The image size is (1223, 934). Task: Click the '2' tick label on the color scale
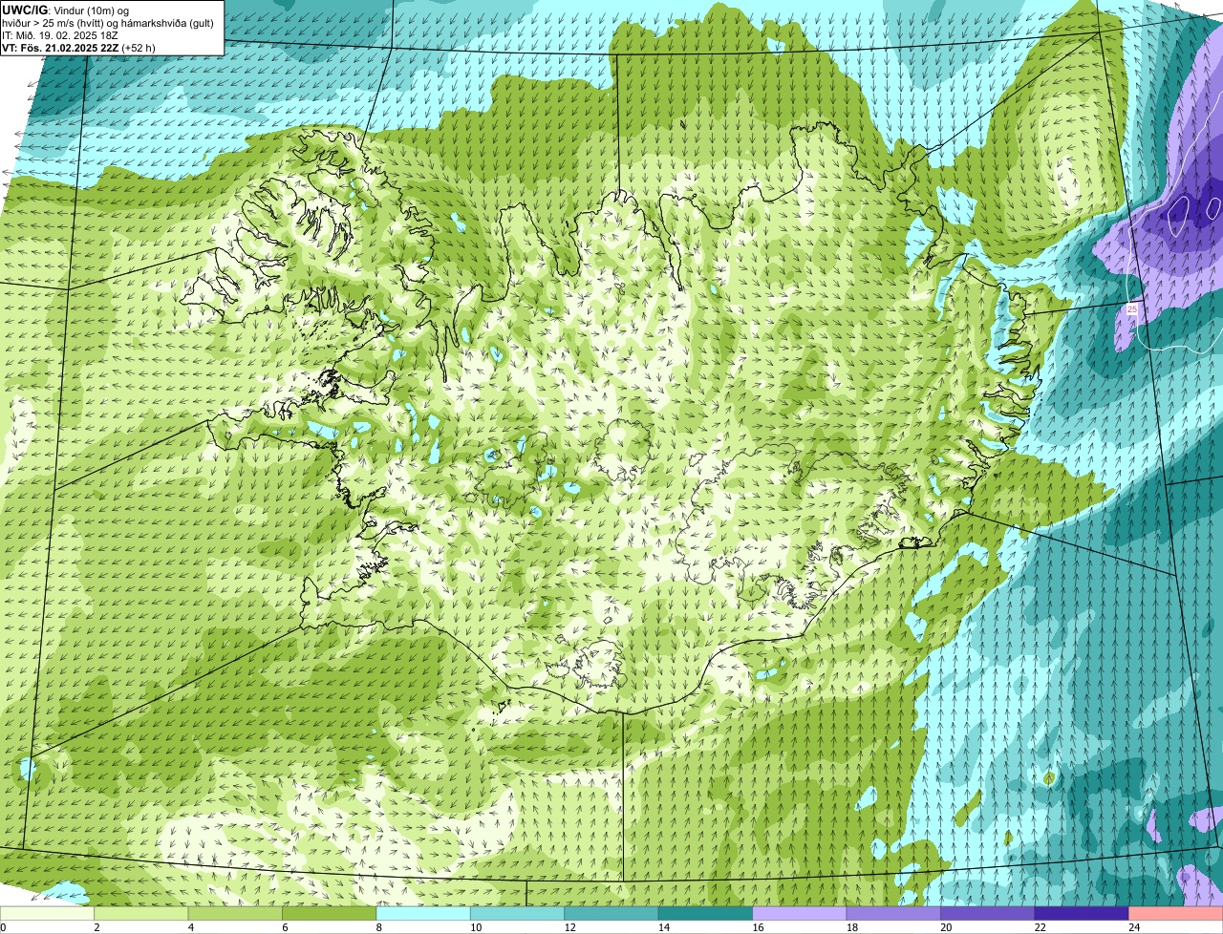pyautogui.click(x=97, y=926)
